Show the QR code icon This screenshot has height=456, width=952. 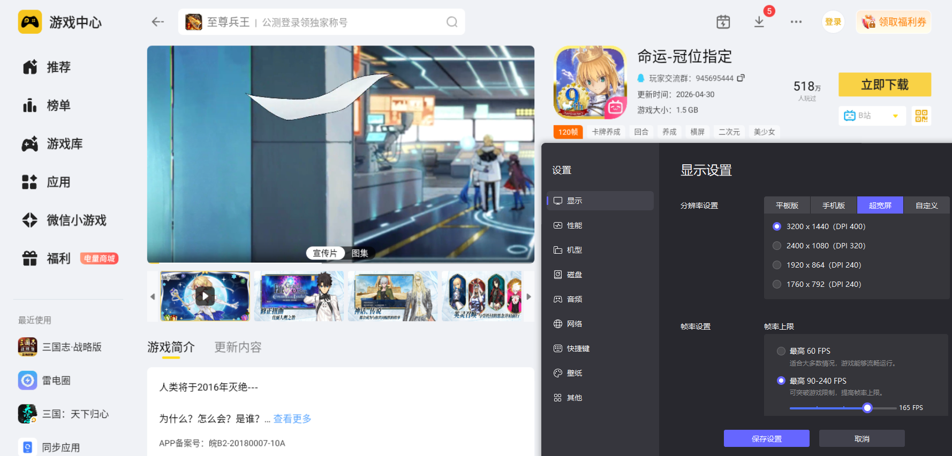[921, 116]
